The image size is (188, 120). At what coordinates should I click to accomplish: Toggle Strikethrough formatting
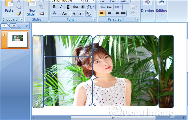75,7
